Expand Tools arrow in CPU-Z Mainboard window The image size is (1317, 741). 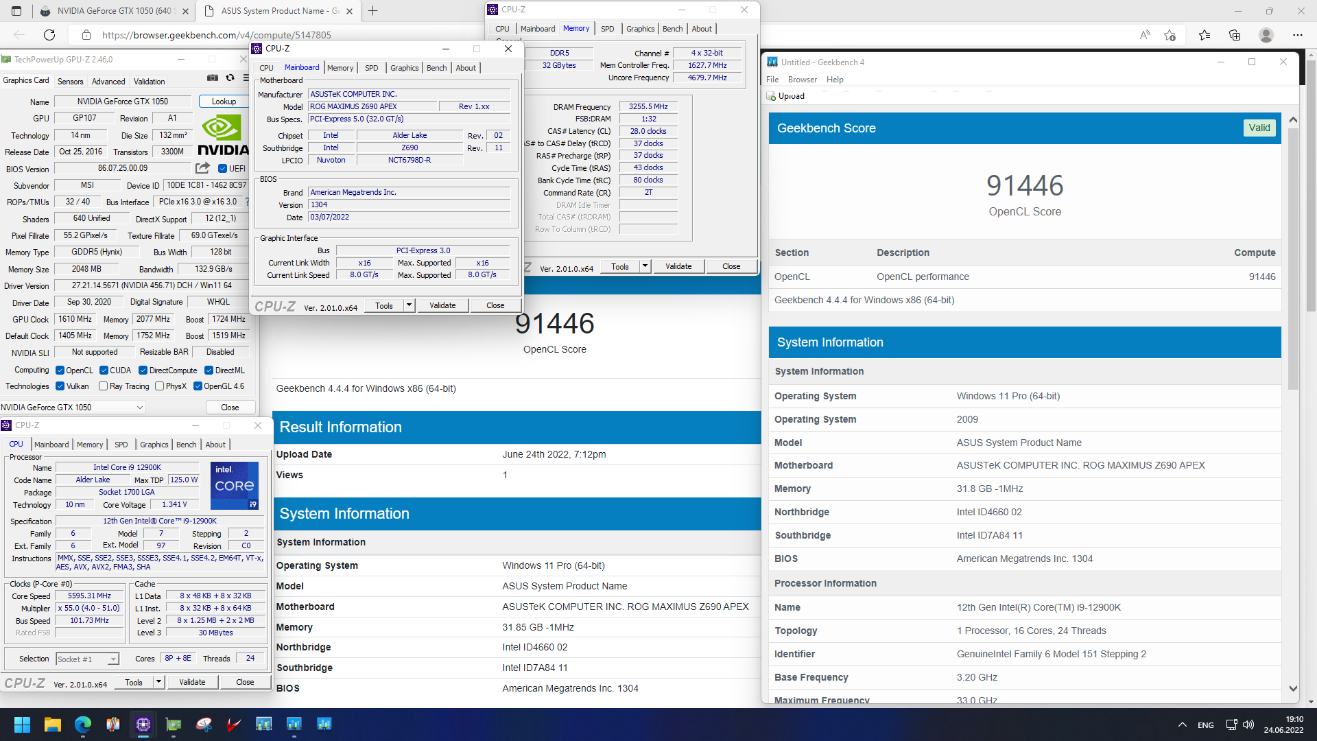click(x=410, y=305)
